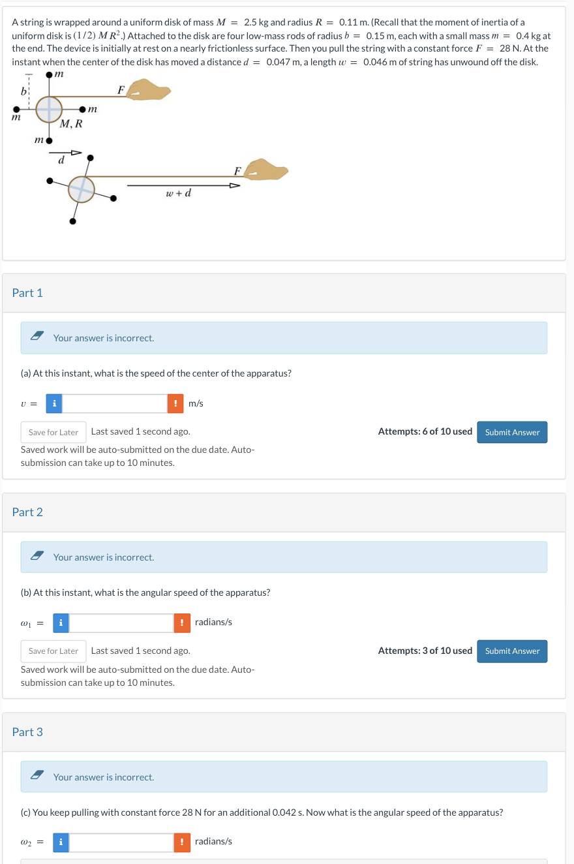
Task: Click the warning icon in Part 3 answer row
Action: click(x=182, y=842)
